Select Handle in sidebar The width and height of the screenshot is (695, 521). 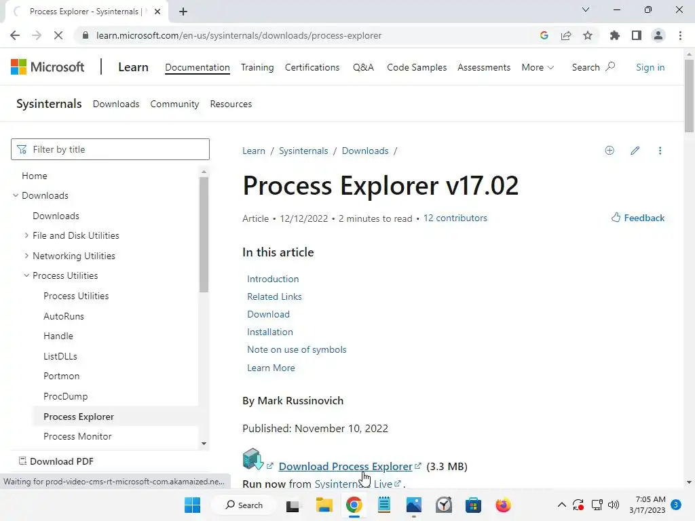(58, 336)
